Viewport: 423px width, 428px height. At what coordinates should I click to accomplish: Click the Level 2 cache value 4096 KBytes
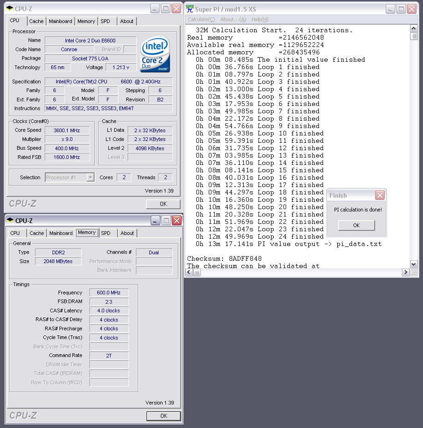(150, 148)
